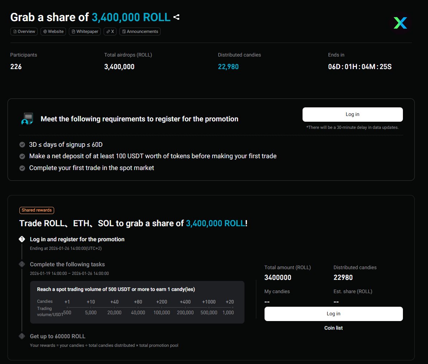Click the 40,000 trading volume value
This screenshot has height=364, width=428.
[x=138, y=313]
